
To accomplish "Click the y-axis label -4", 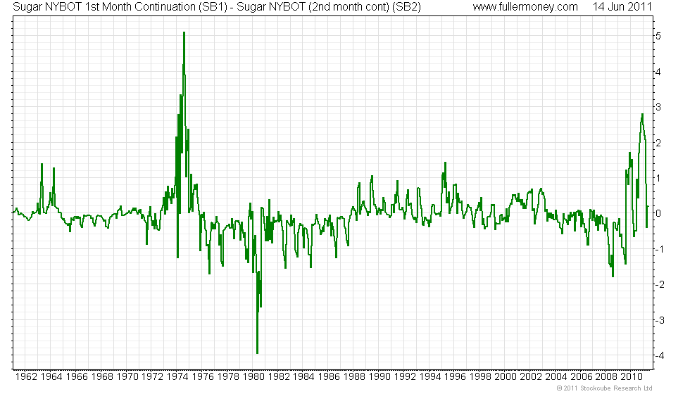I will (660, 356).
